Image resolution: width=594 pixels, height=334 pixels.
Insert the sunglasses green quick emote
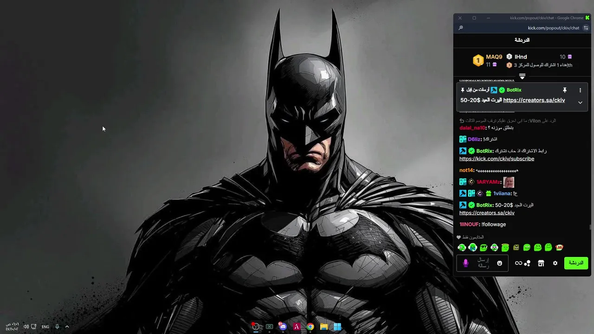[484, 248]
